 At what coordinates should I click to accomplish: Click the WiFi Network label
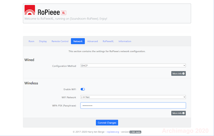[69, 97]
